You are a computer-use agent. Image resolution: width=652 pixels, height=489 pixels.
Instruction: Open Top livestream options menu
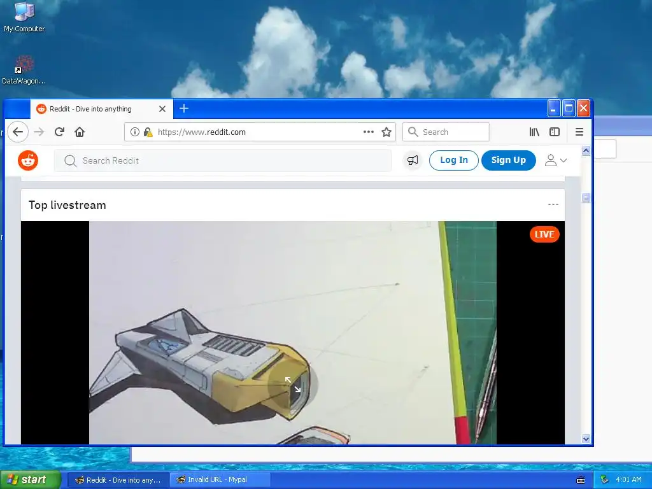pyautogui.click(x=553, y=204)
